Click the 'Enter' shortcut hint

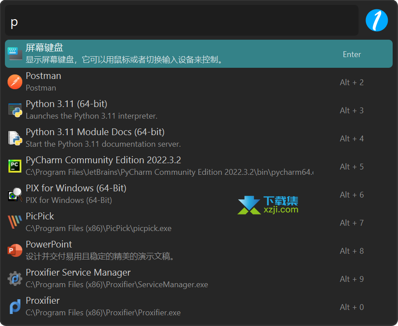point(352,54)
